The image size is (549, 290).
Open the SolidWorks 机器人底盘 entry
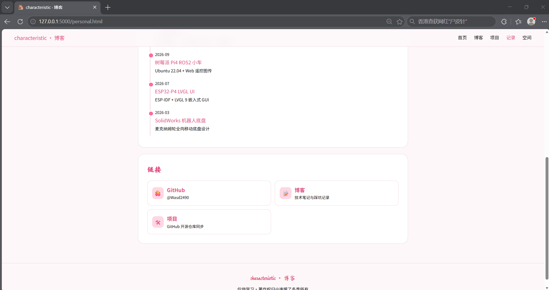tap(180, 121)
